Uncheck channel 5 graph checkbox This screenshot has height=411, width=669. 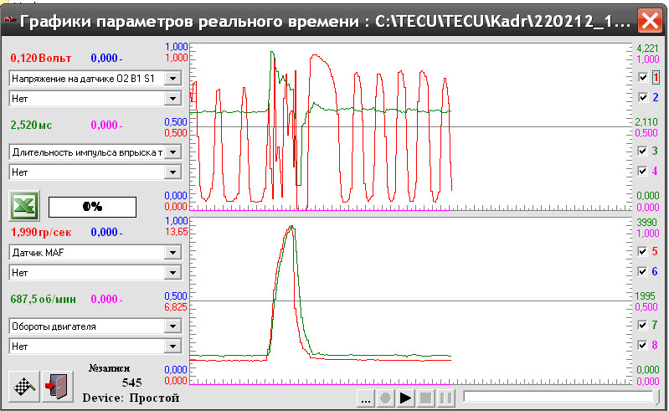(x=642, y=251)
